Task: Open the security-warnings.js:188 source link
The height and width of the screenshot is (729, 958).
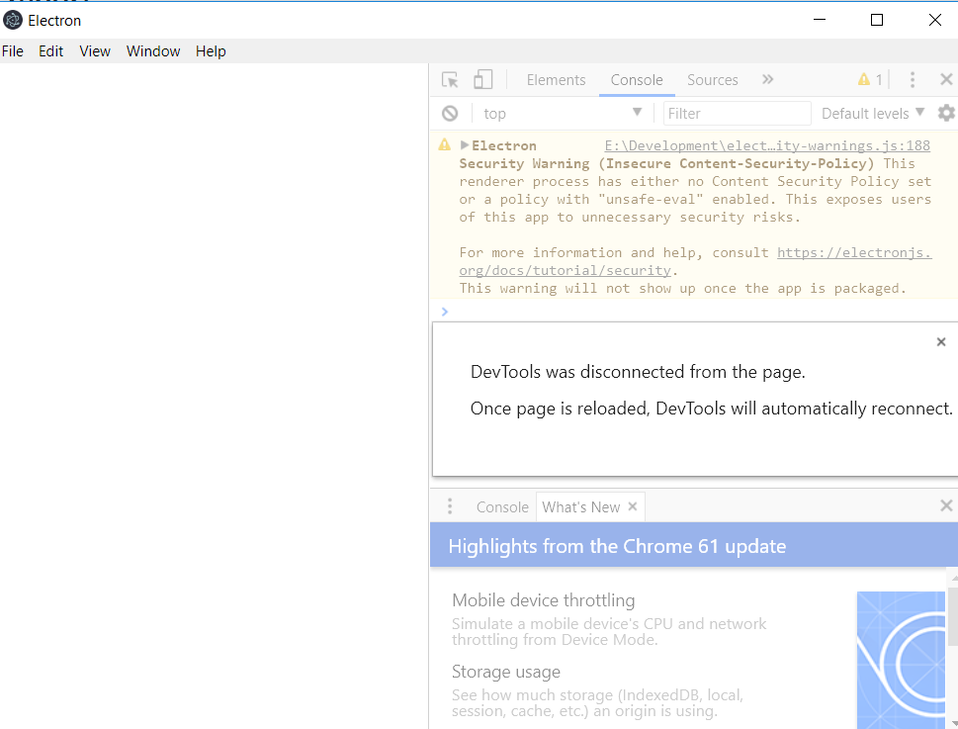Action: tap(767, 145)
